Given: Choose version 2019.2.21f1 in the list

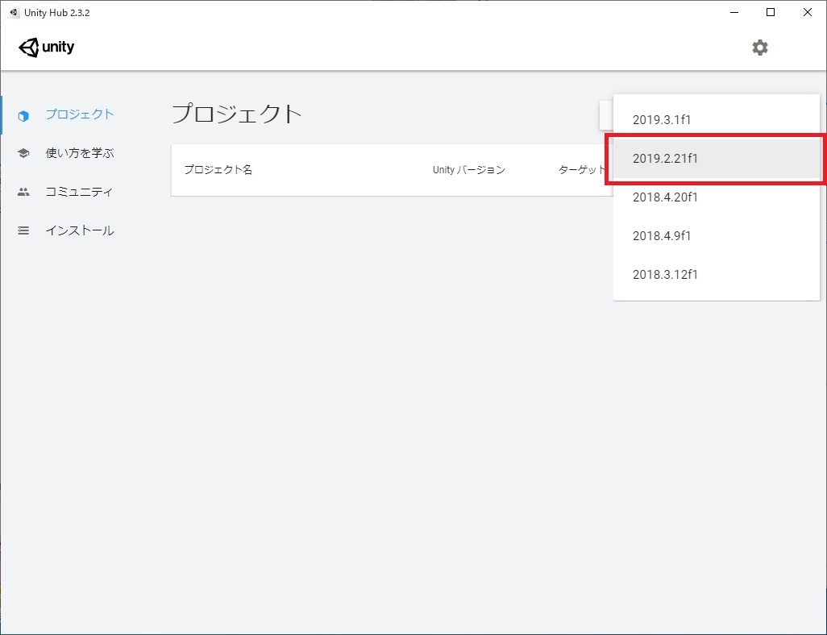Looking at the screenshot, I should point(717,158).
